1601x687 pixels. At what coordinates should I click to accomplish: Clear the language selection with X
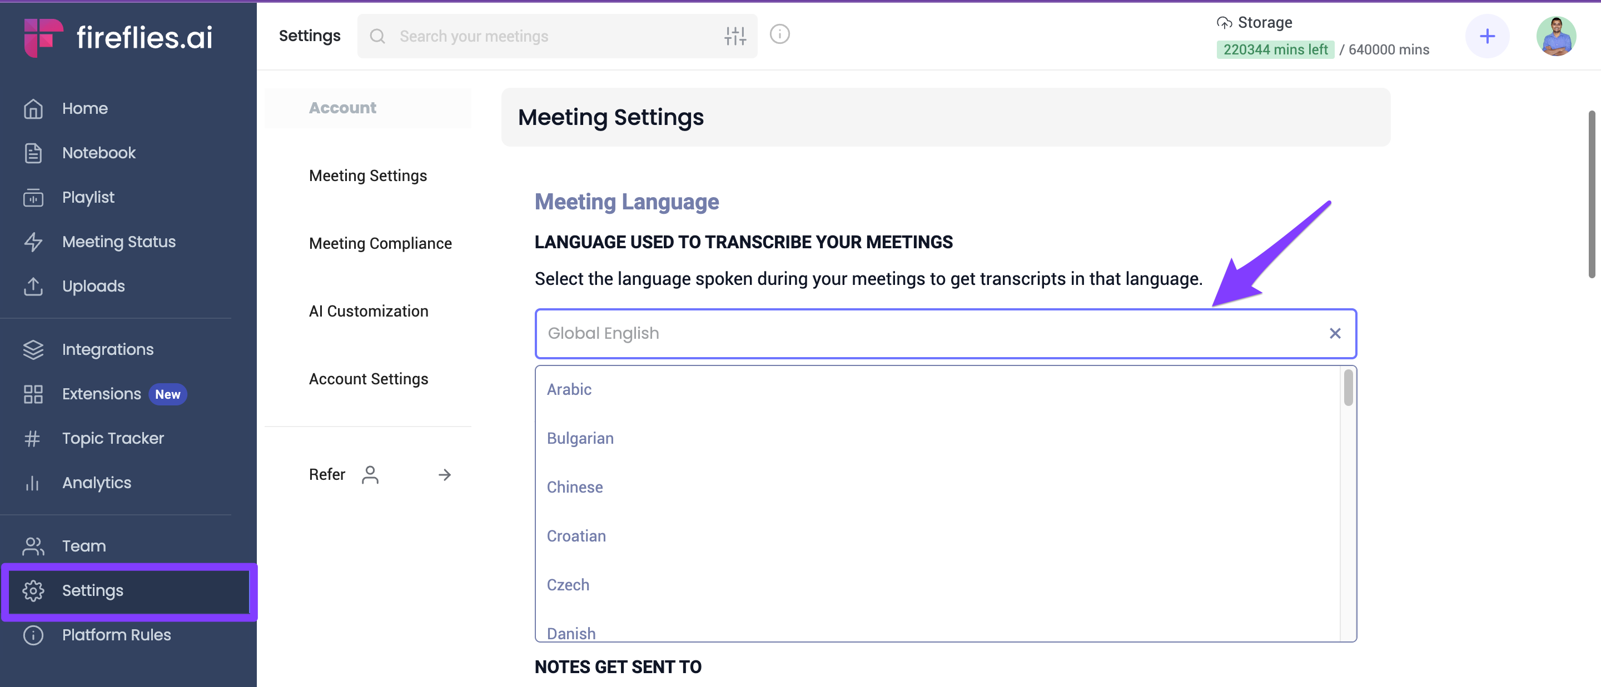click(x=1334, y=334)
